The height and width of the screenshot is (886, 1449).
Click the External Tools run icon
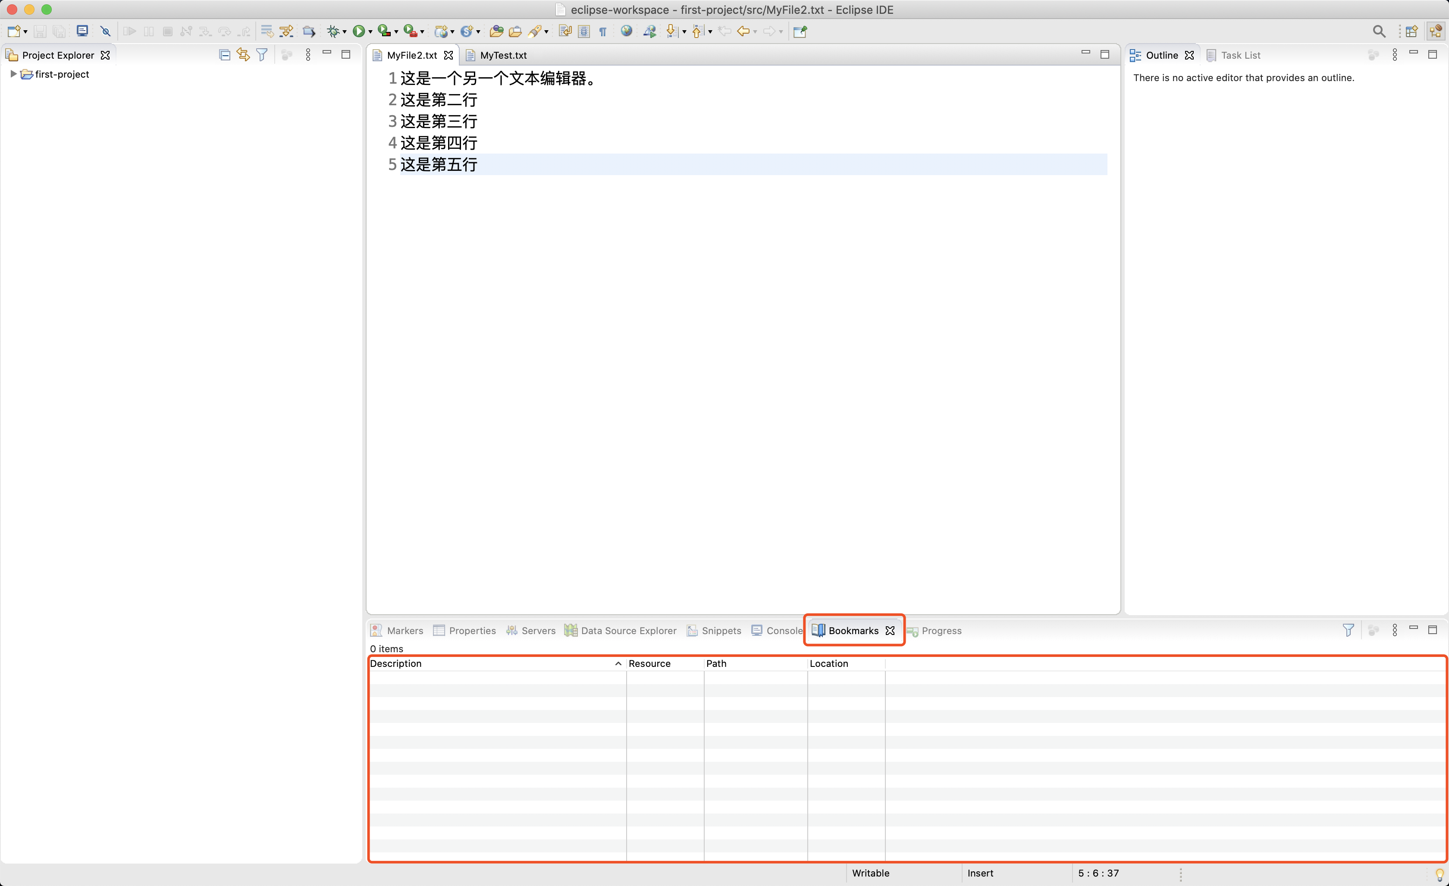tap(410, 31)
